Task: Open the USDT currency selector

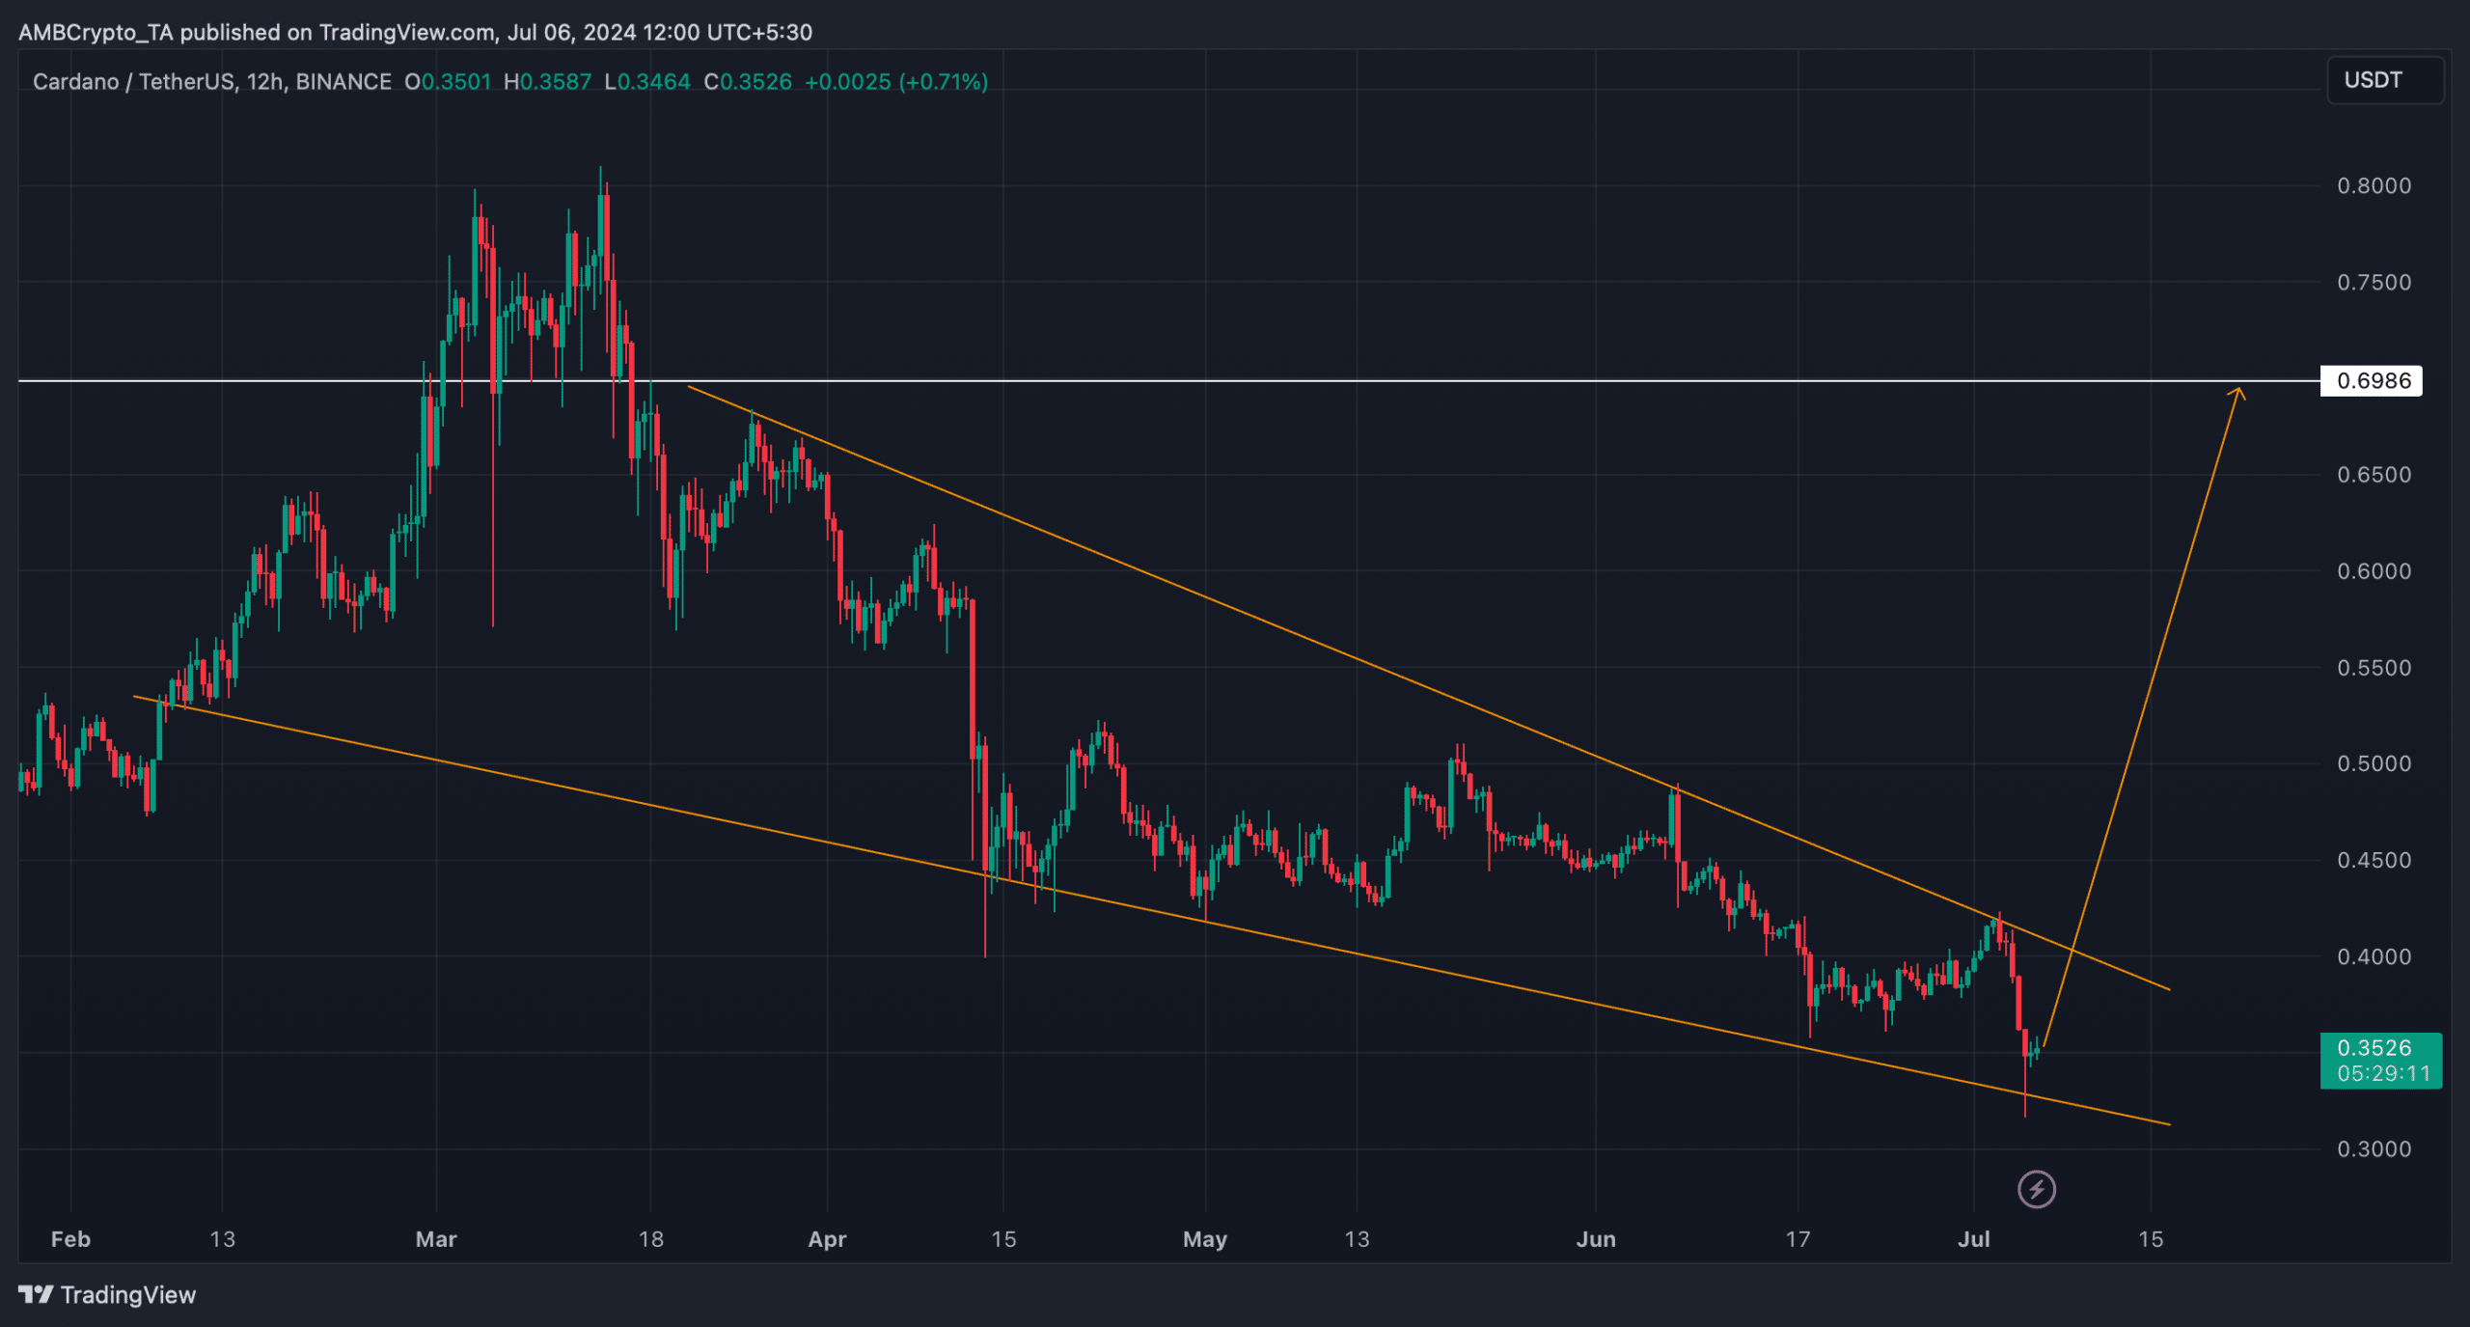Action: pyautogui.click(x=2385, y=80)
